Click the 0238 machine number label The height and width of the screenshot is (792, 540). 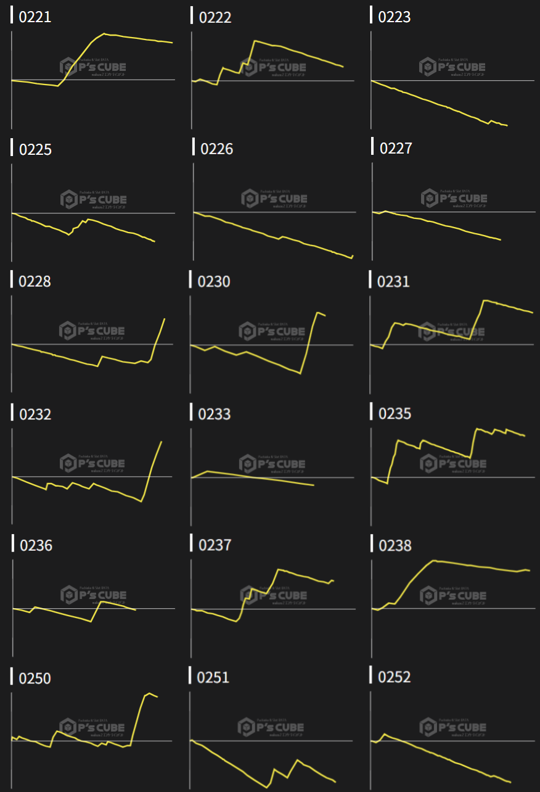point(395,545)
